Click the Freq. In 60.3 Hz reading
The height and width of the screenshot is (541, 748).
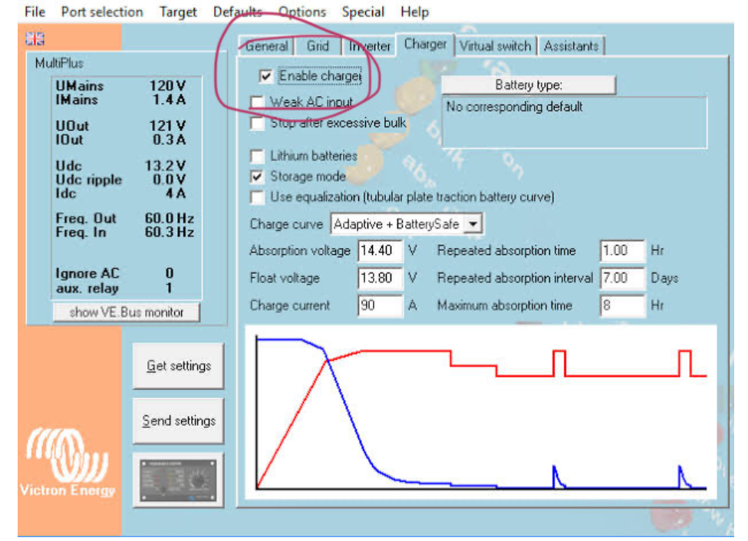pyautogui.click(x=125, y=233)
